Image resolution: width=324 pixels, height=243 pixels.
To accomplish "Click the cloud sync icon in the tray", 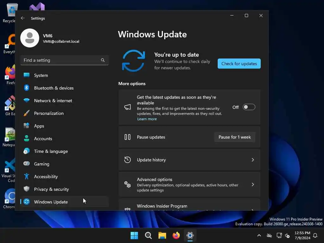I will tap(269, 235).
